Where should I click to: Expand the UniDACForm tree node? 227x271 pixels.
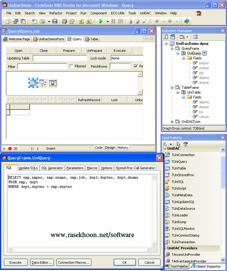(172, 122)
